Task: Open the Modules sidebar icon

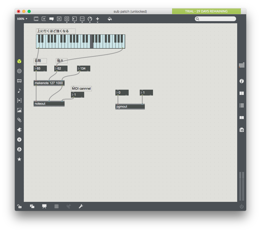Action: pyautogui.click(x=19, y=81)
